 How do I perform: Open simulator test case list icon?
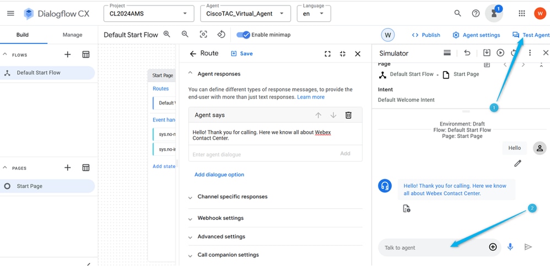click(447, 52)
